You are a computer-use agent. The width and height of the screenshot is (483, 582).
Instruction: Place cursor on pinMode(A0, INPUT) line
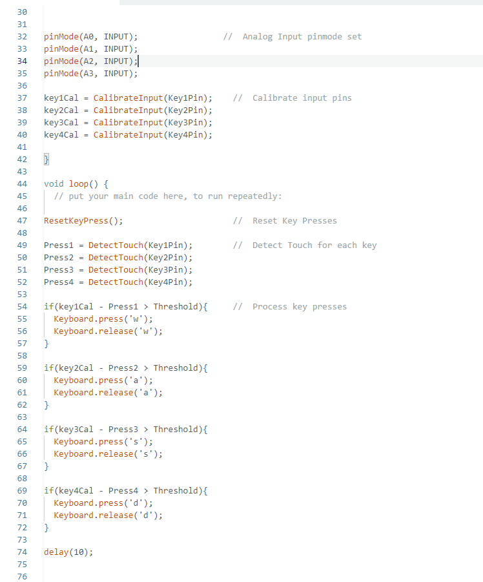(x=90, y=37)
